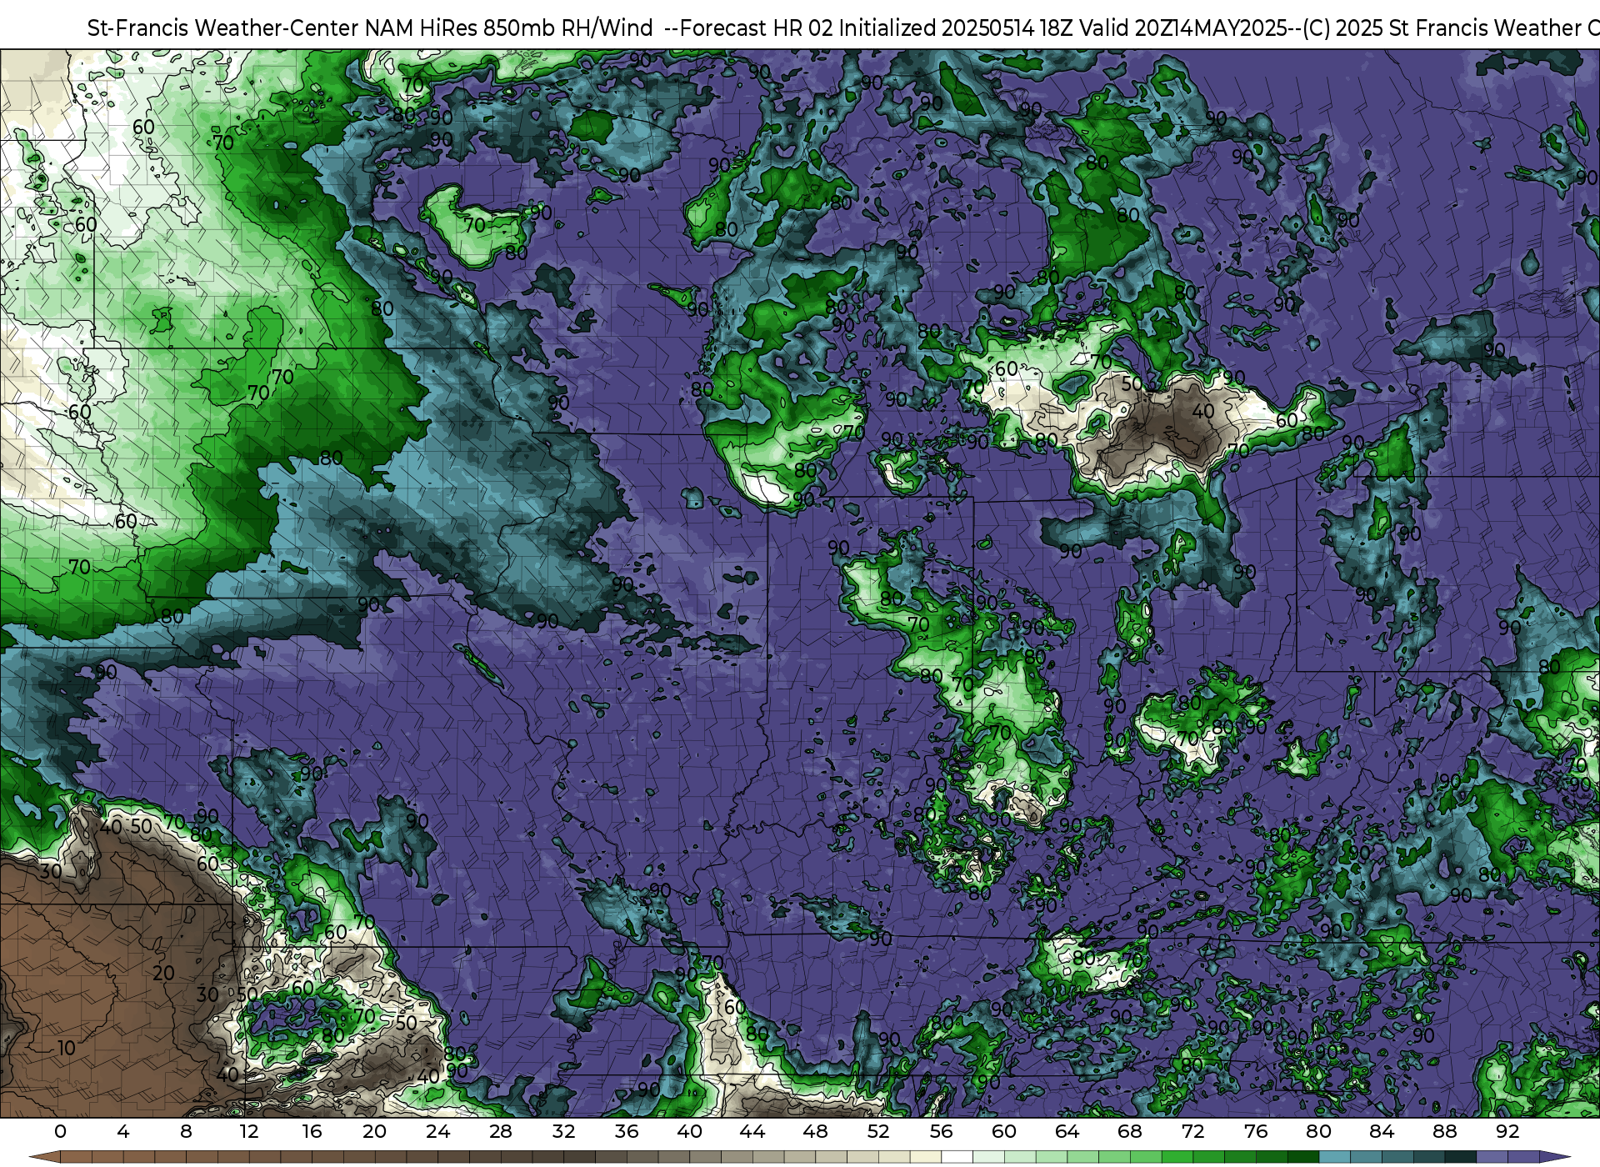Click the "64" label on the color bar scale
1600x1167 pixels.
1067,1132
